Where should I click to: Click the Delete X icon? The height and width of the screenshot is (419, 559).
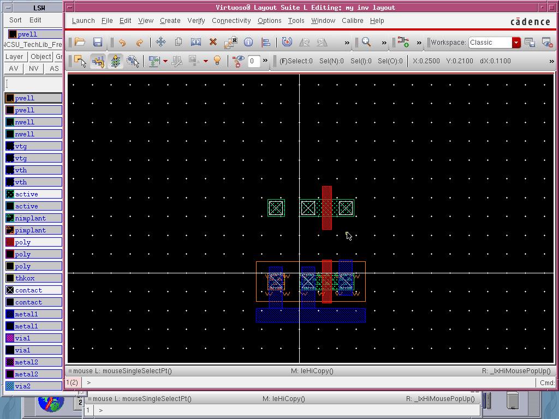pyautogui.click(x=213, y=42)
